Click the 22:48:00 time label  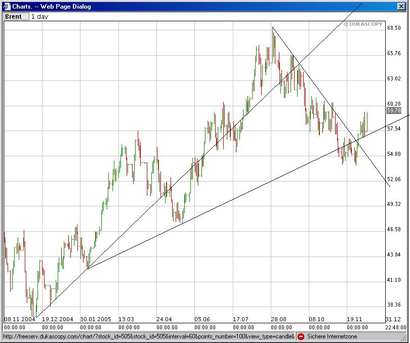pos(396,327)
